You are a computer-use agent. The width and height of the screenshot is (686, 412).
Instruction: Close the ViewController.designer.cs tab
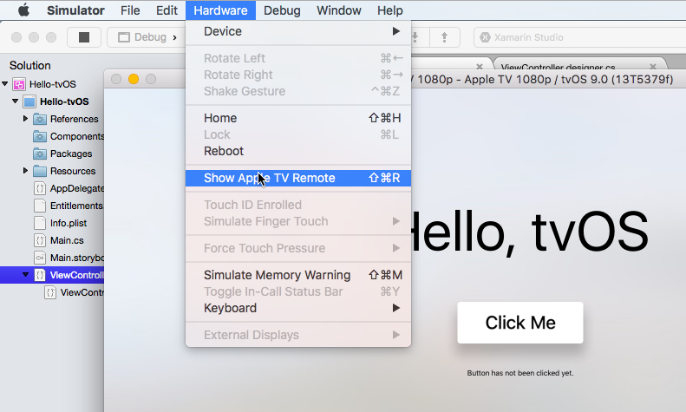point(653,67)
